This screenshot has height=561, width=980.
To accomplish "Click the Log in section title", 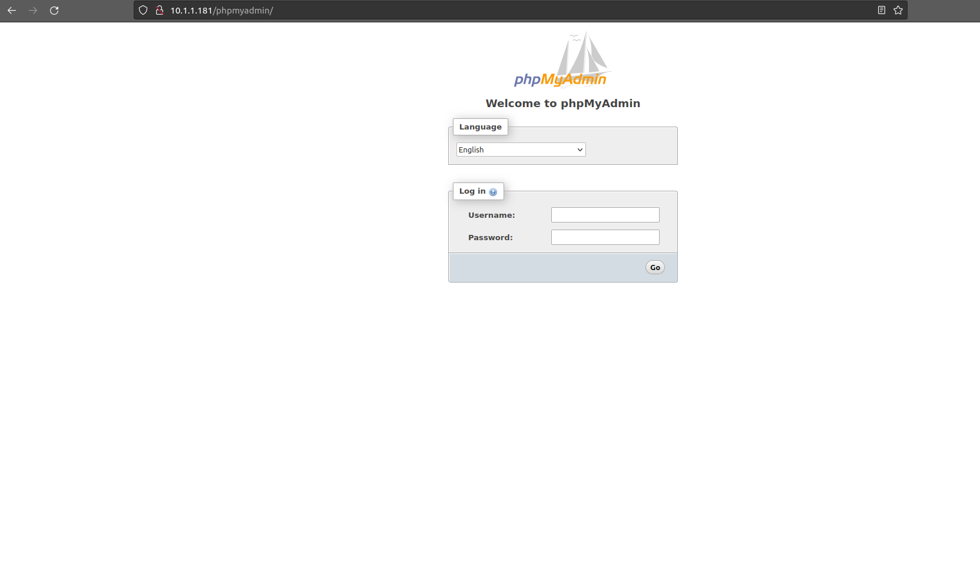I will tap(472, 191).
